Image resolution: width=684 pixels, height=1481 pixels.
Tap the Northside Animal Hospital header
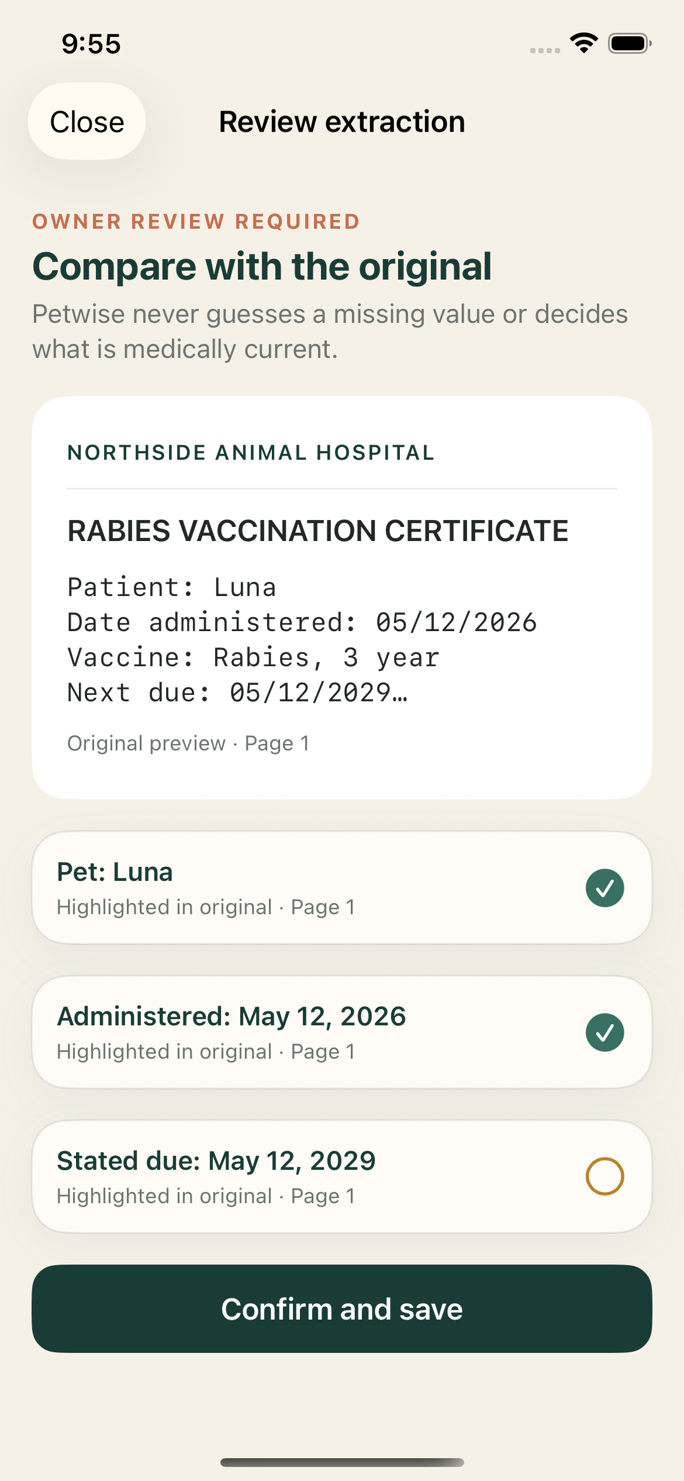(x=251, y=453)
